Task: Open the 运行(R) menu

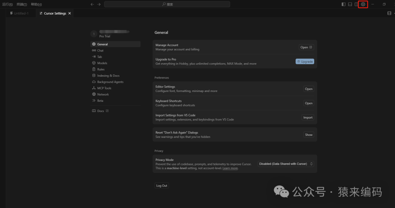Action: (7, 4)
